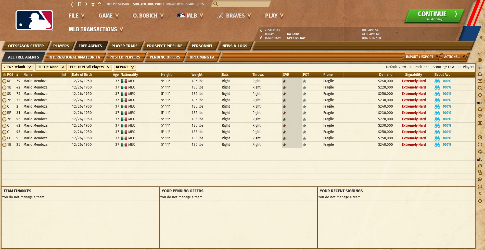The width and height of the screenshot is (485, 250).
Task: Open the VIEW: Default dropdown
Action: click(17, 67)
